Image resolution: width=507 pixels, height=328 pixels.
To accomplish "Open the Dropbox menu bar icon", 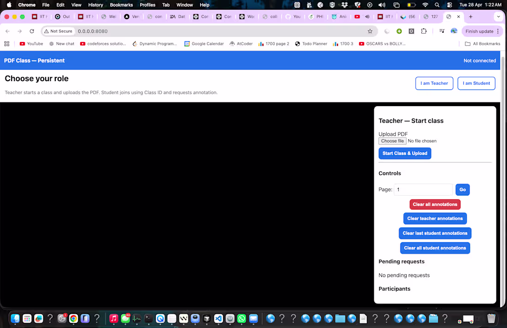I will pyautogui.click(x=344, y=5).
